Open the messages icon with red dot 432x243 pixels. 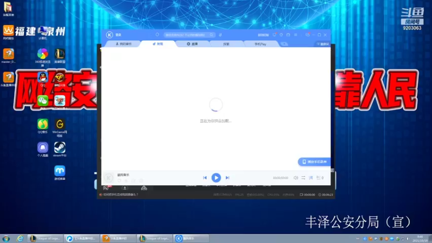[274, 35]
